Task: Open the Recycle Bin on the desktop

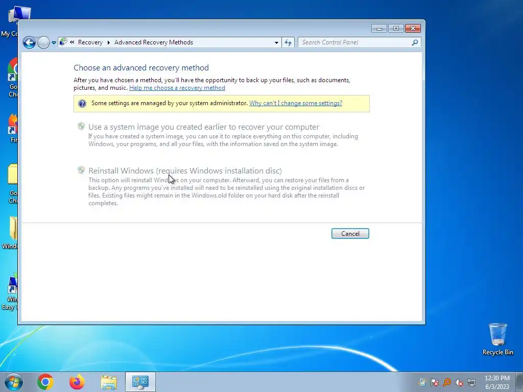Action: 497,339
